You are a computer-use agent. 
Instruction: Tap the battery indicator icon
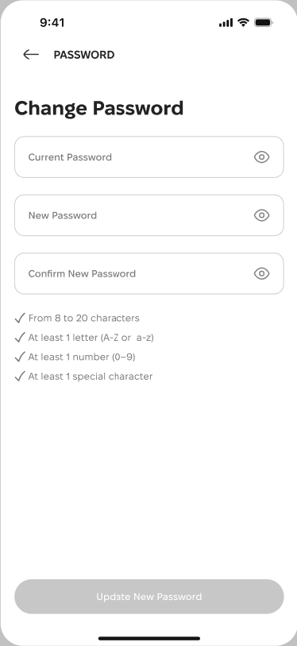point(264,22)
